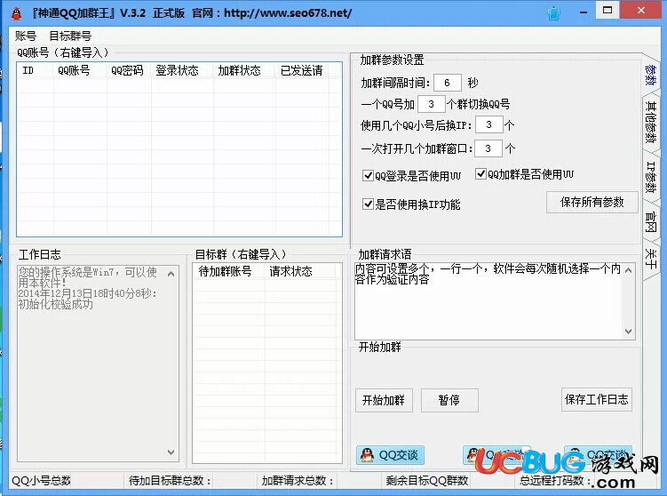Minimize the 神通QQ加群王 window

click(x=584, y=12)
